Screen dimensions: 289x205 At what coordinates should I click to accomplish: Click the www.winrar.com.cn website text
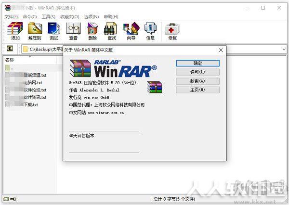106,113
